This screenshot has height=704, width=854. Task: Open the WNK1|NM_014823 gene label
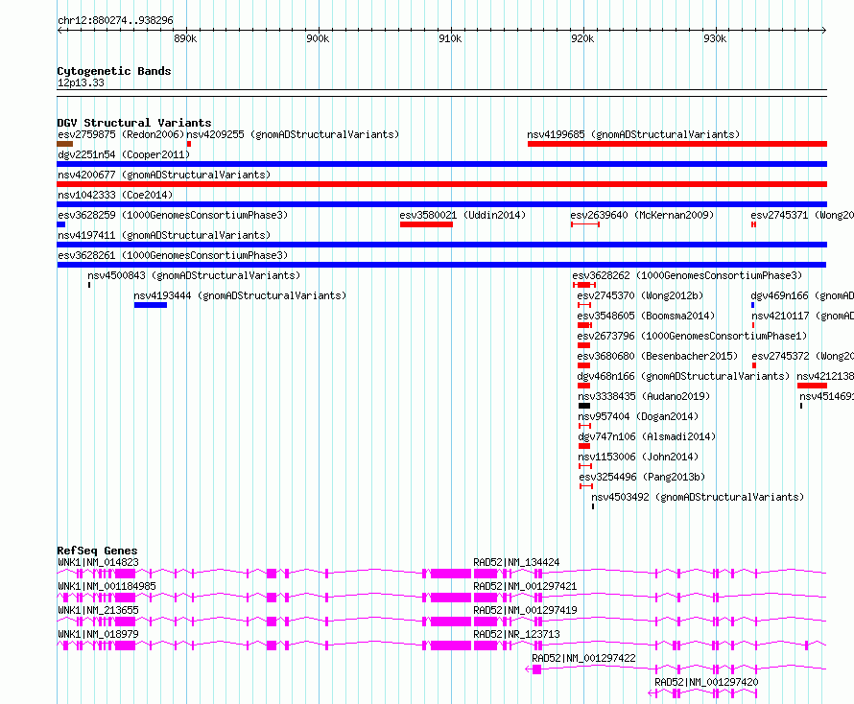coord(98,562)
